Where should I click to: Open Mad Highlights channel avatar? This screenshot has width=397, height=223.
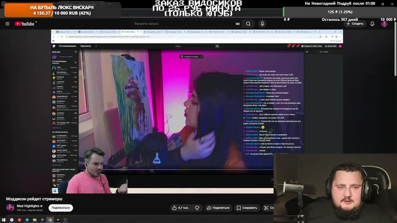(10, 208)
